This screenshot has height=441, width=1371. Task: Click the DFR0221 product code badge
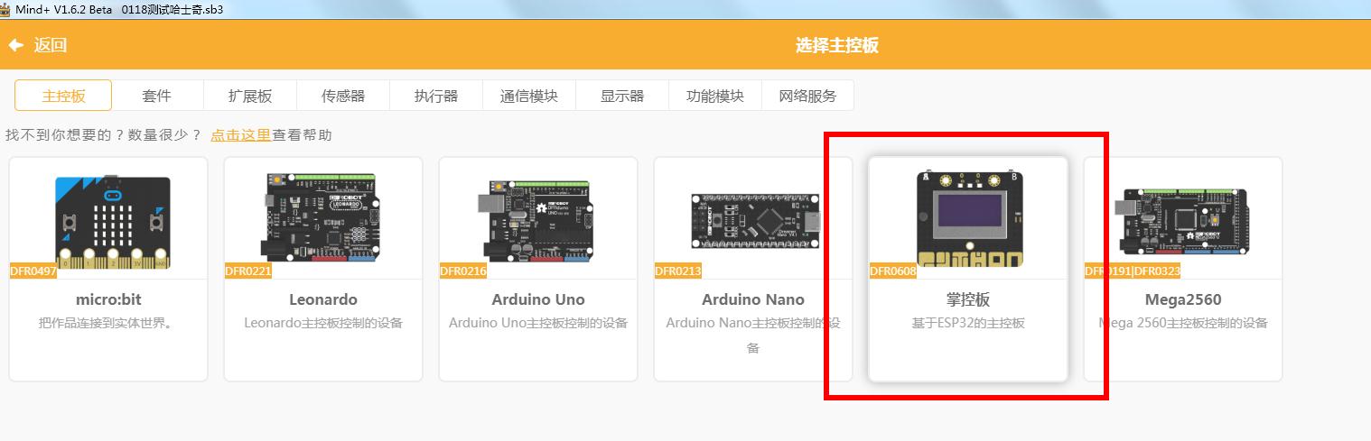[x=248, y=271]
